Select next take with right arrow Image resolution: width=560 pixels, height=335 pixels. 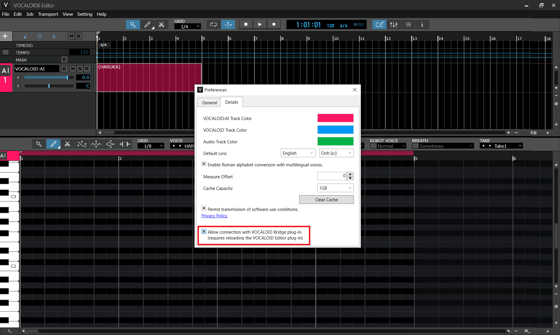point(490,146)
